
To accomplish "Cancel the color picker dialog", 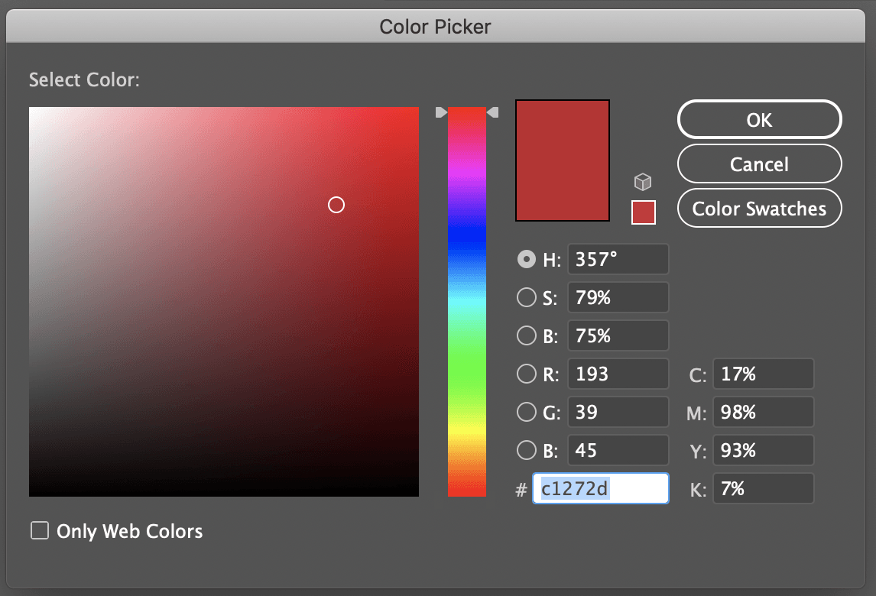I will point(759,164).
